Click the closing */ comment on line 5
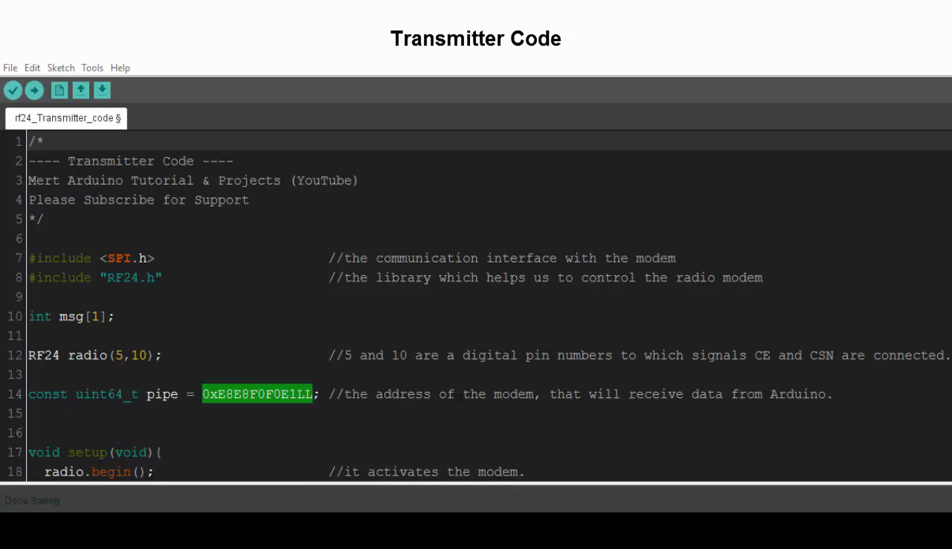This screenshot has width=952, height=549. (x=36, y=219)
